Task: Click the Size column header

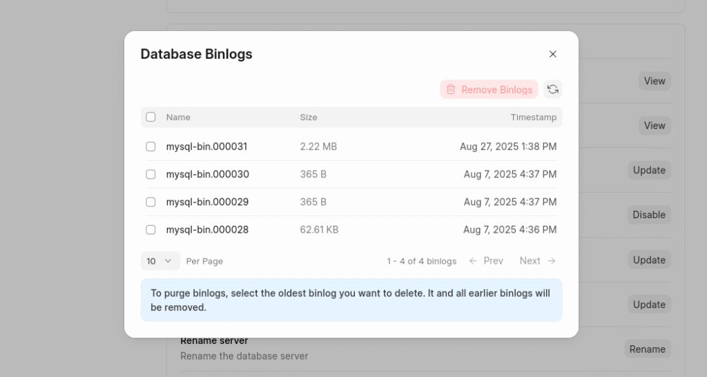Action: coord(309,117)
